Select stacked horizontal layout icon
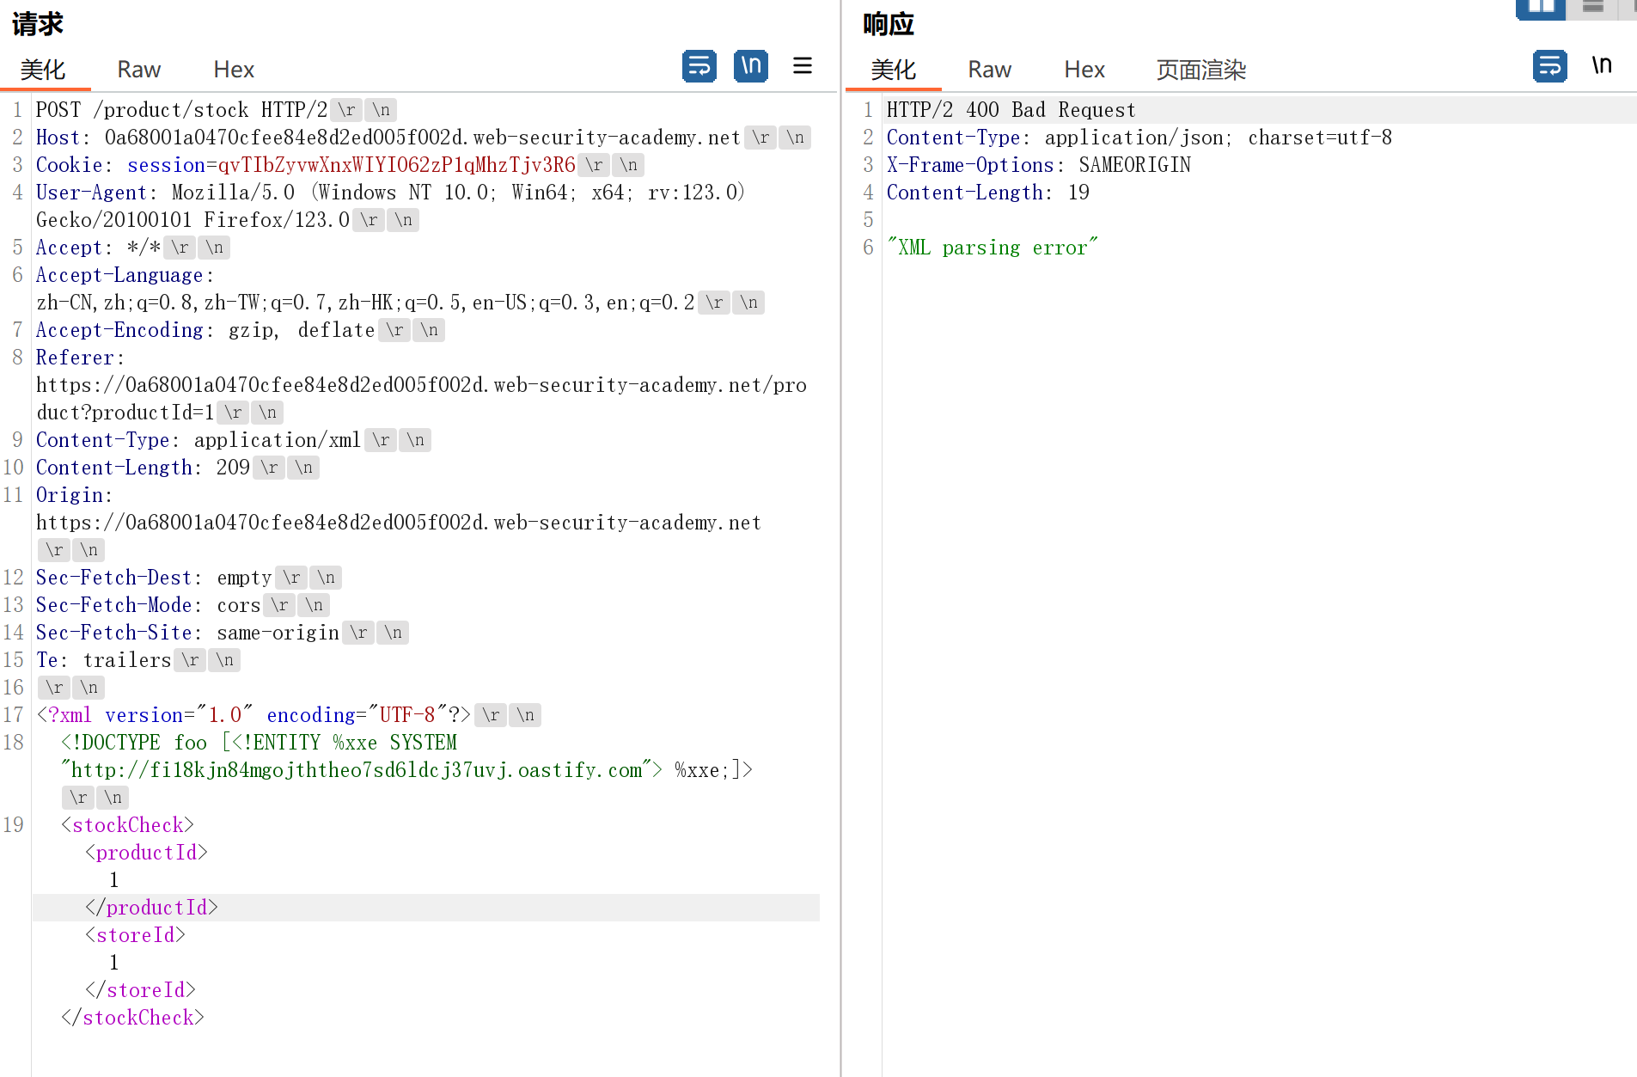1637x1077 pixels. pos(1592,8)
